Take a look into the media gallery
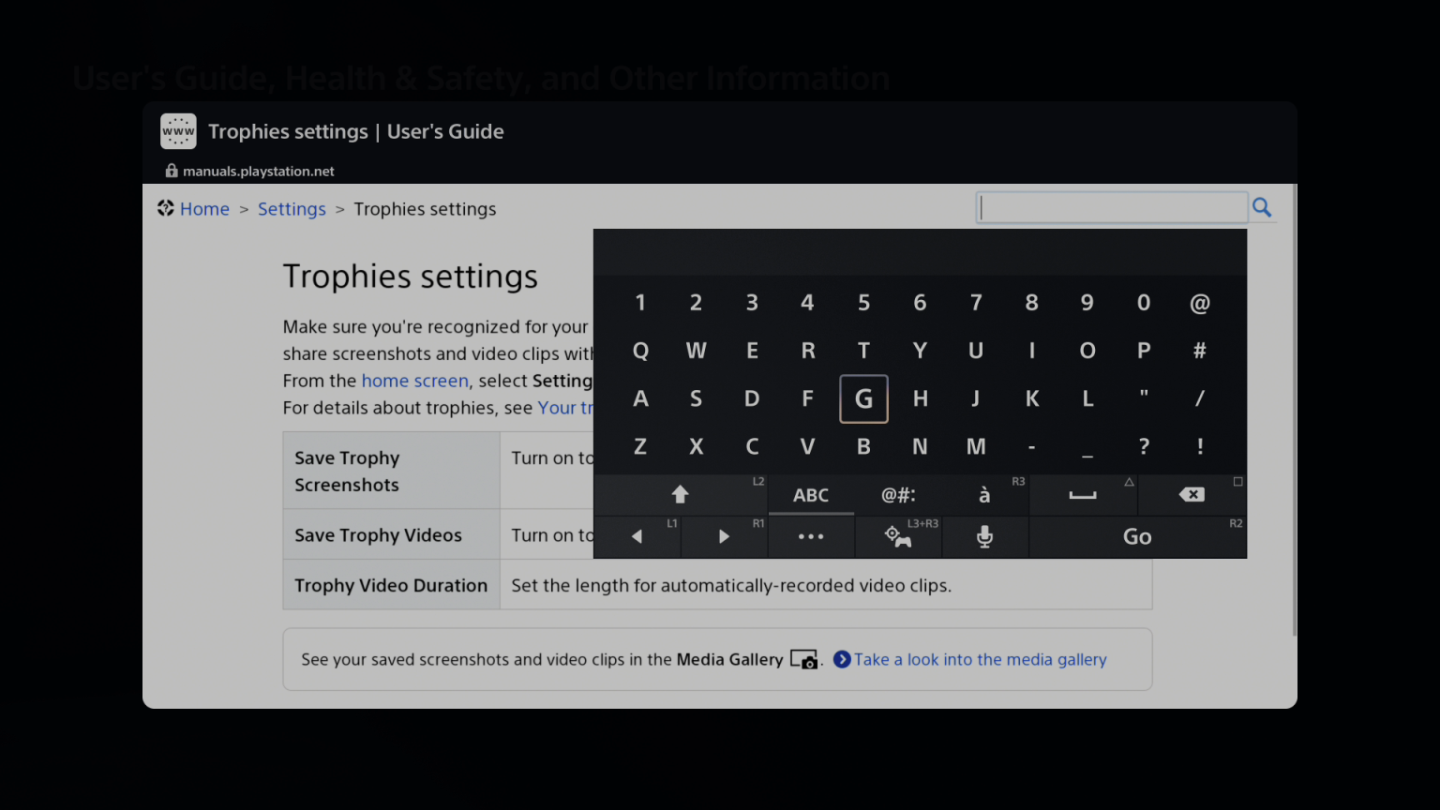 (x=980, y=659)
